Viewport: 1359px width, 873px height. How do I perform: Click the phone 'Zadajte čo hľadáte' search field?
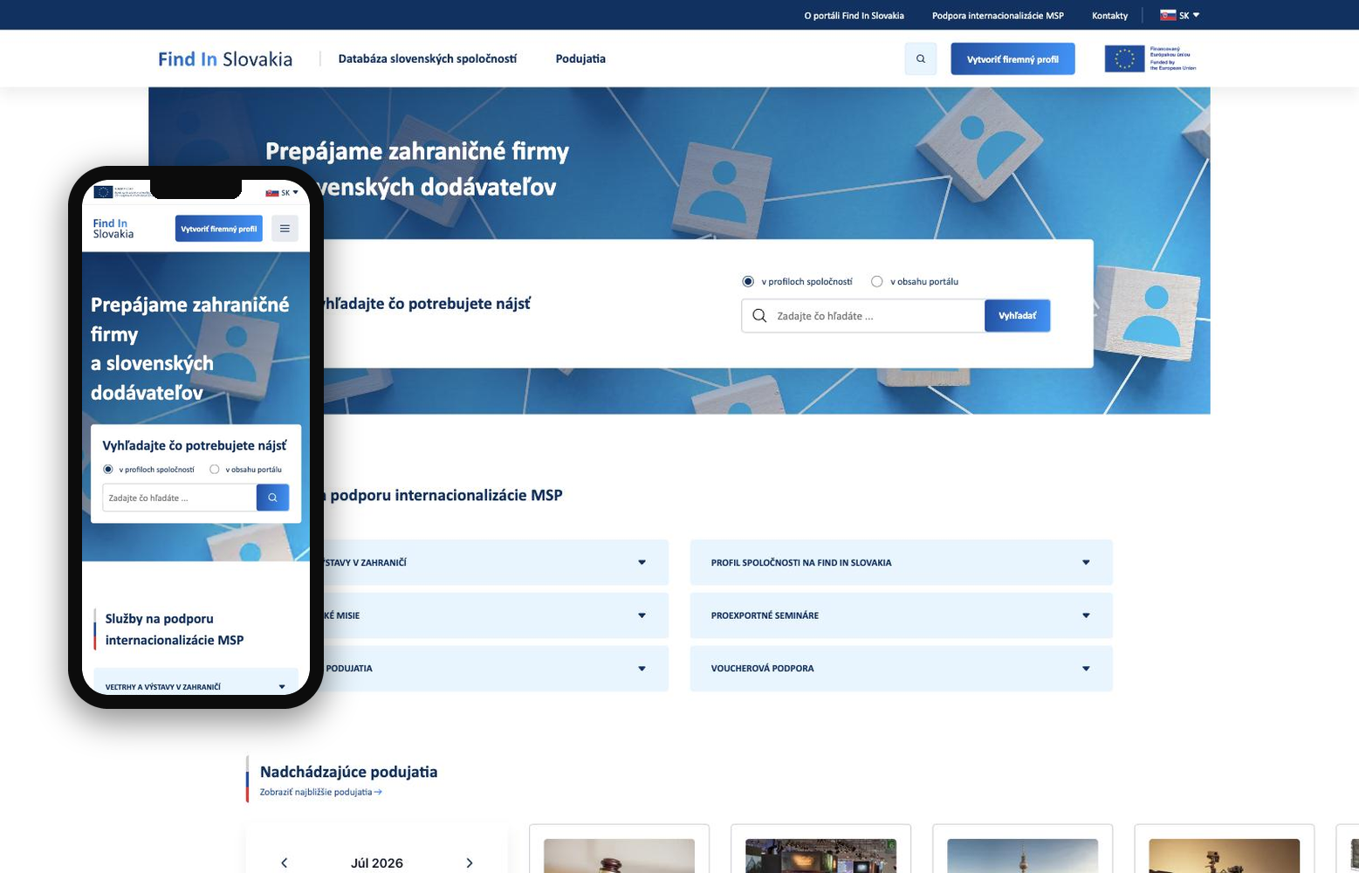tap(179, 498)
